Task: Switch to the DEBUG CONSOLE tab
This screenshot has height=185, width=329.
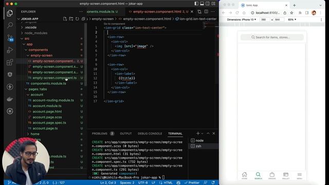Action: coord(150,134)
